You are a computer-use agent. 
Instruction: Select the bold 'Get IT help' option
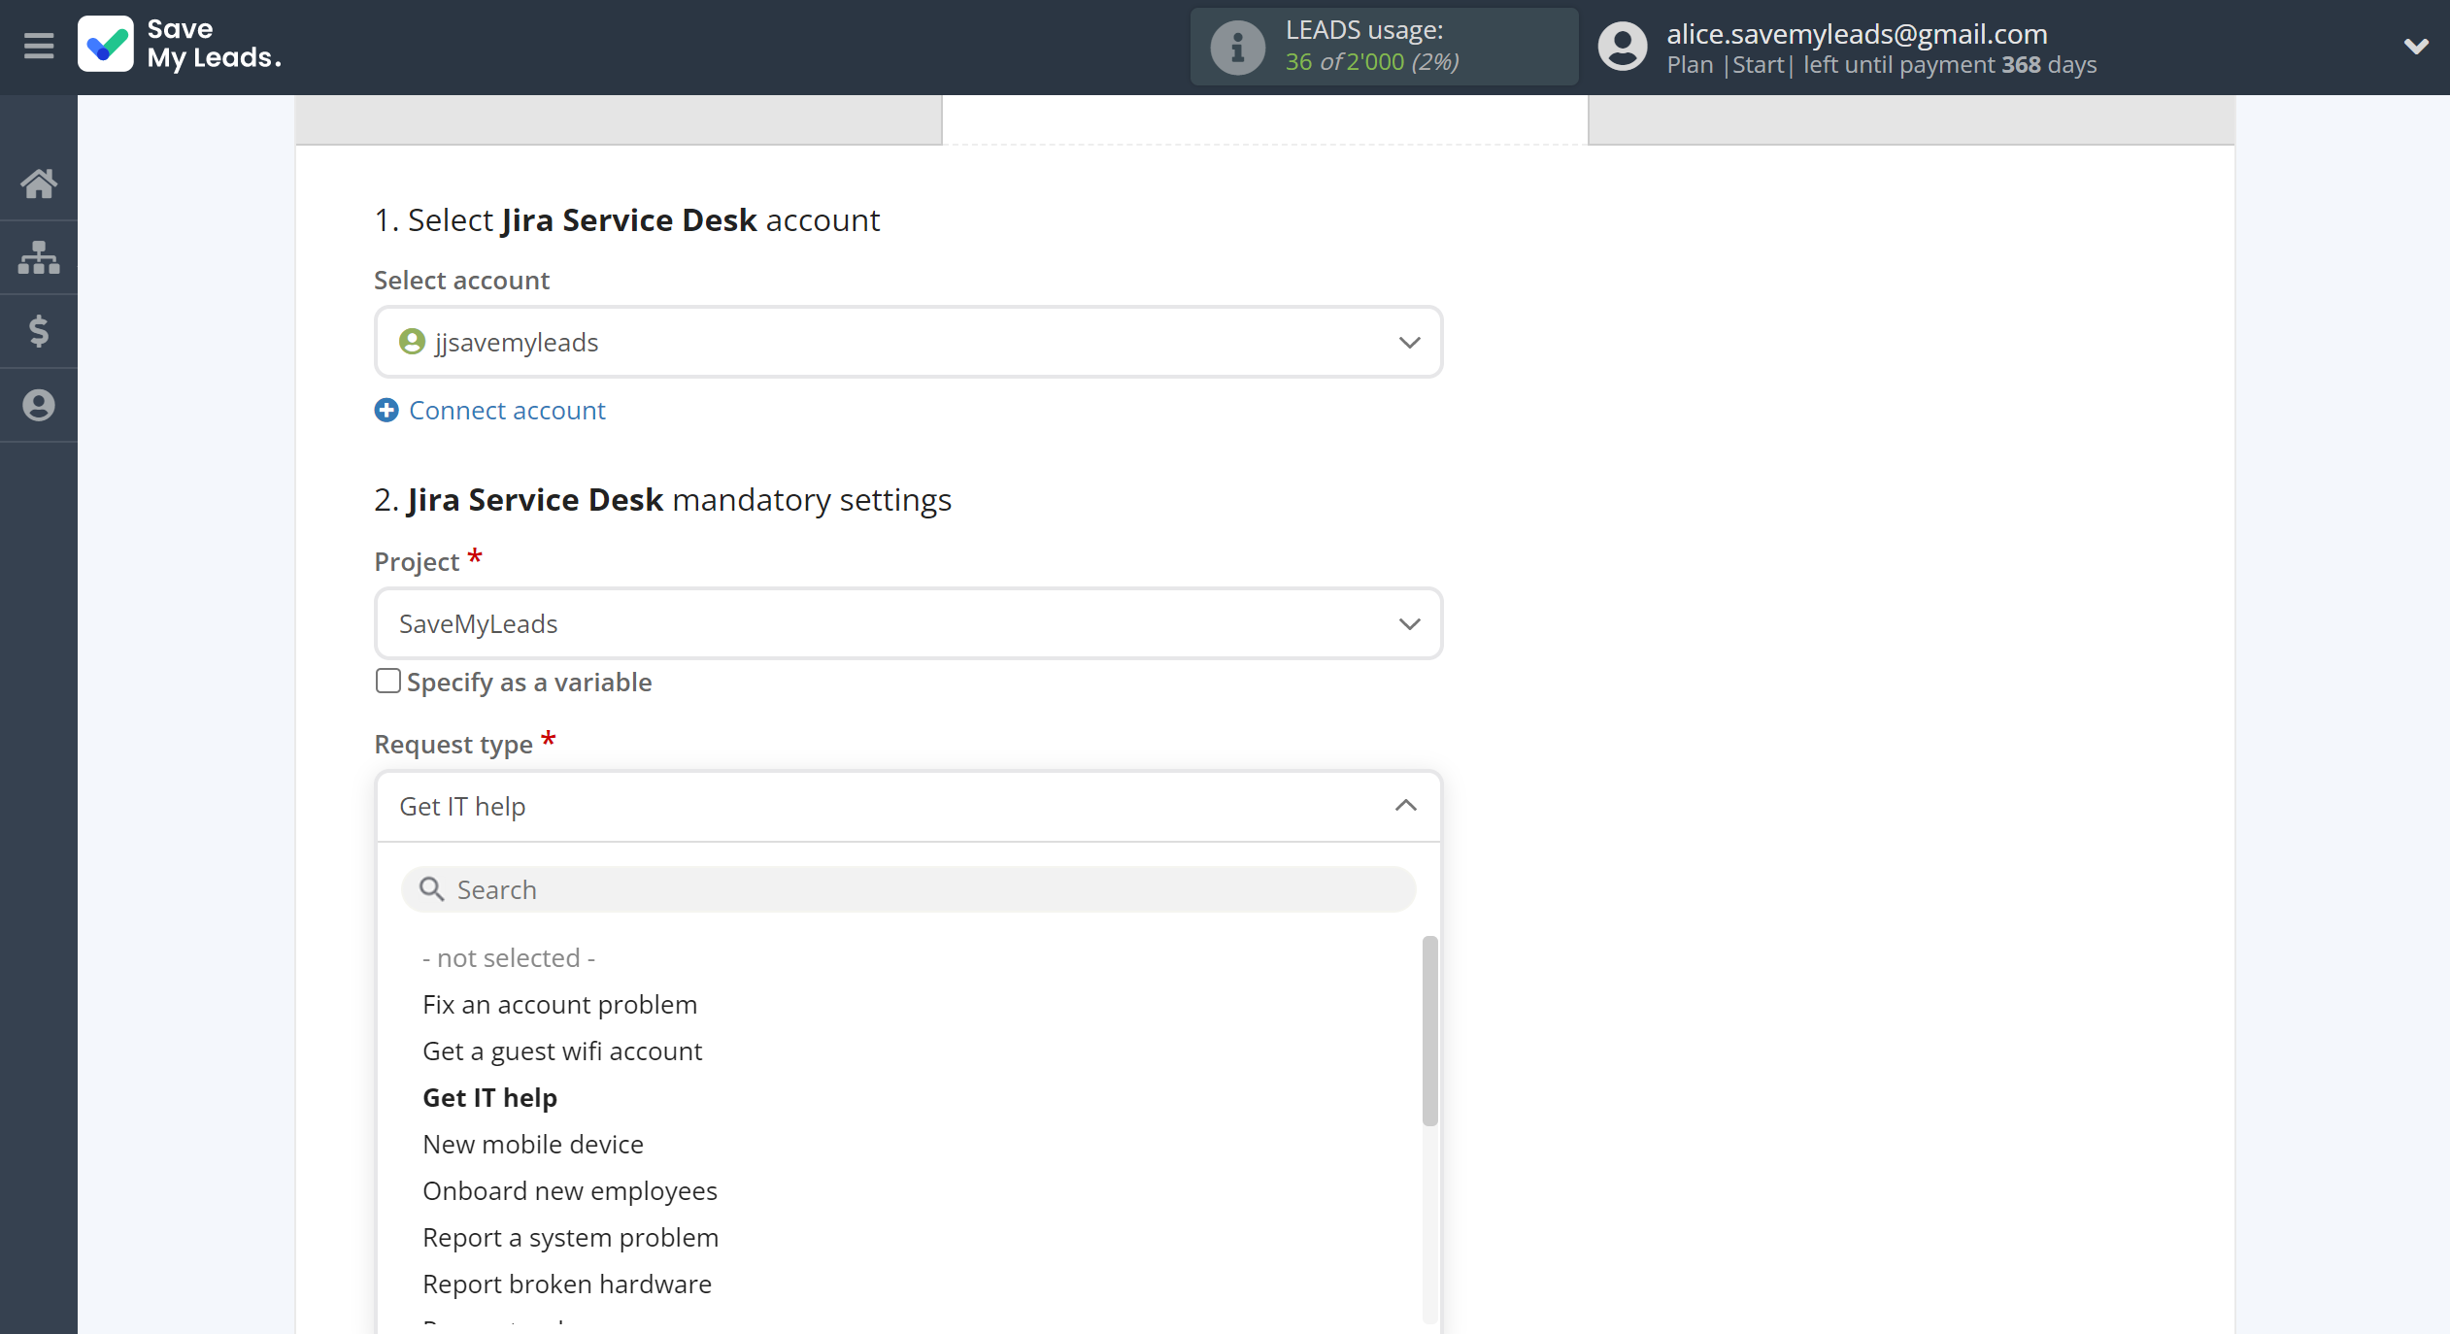[x=490, y=1098]
